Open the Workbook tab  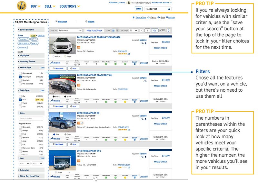click(62, 22)
